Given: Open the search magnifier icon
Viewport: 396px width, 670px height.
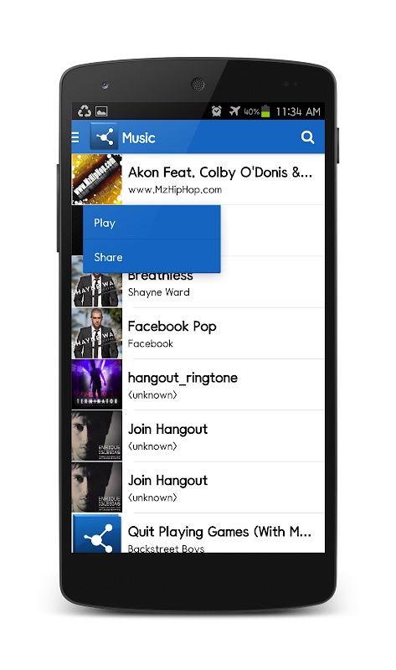Looking at the screenshot, I should pyautogui.click(x=307, y=137).
